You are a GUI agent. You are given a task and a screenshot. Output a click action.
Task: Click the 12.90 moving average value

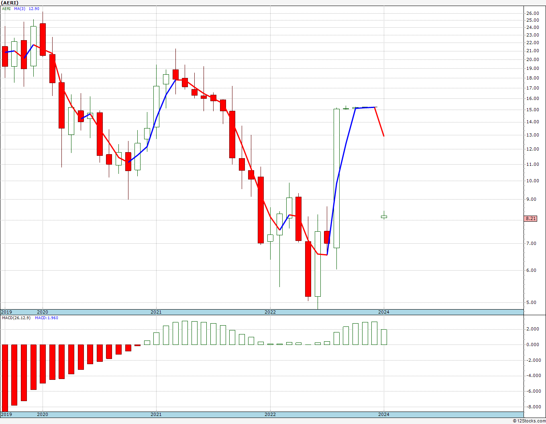34,8
